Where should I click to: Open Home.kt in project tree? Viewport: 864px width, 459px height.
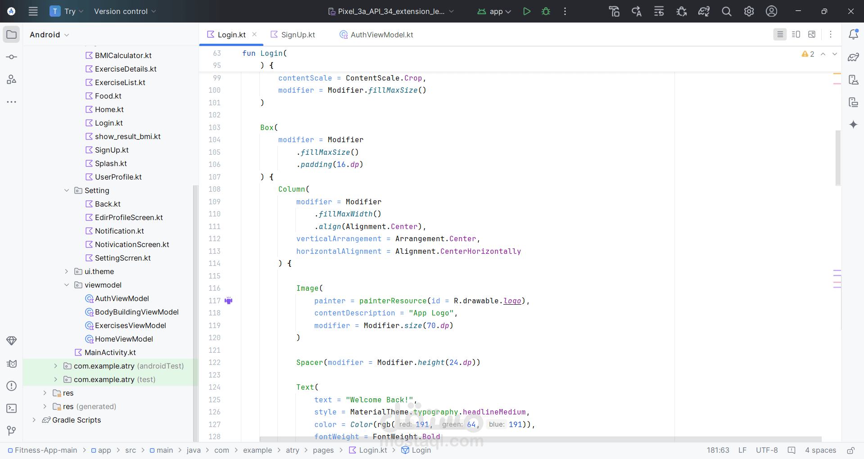[109, 109]
